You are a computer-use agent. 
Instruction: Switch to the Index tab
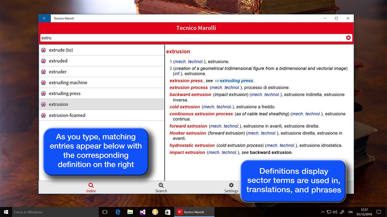click(91, 187)
